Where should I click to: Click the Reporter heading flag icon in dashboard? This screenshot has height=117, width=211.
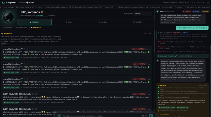(2, 34)
